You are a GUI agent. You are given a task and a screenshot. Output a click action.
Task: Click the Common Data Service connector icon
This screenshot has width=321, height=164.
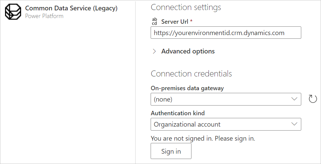click(x=13, y=12)
